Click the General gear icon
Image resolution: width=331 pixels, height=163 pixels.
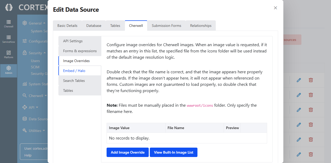pyautogui.click(x=25, y=23)
